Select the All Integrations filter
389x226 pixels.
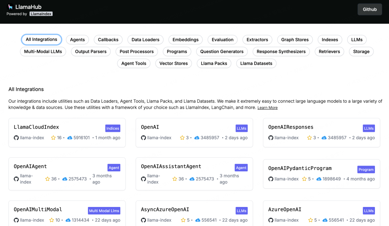[41, 40]
